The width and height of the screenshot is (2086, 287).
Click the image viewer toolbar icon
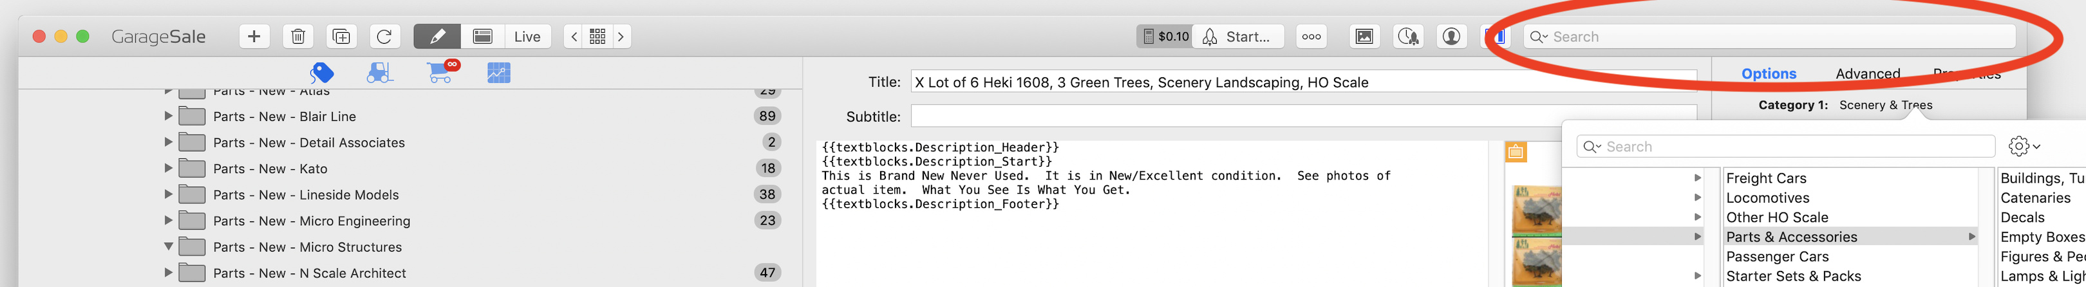1364,37
